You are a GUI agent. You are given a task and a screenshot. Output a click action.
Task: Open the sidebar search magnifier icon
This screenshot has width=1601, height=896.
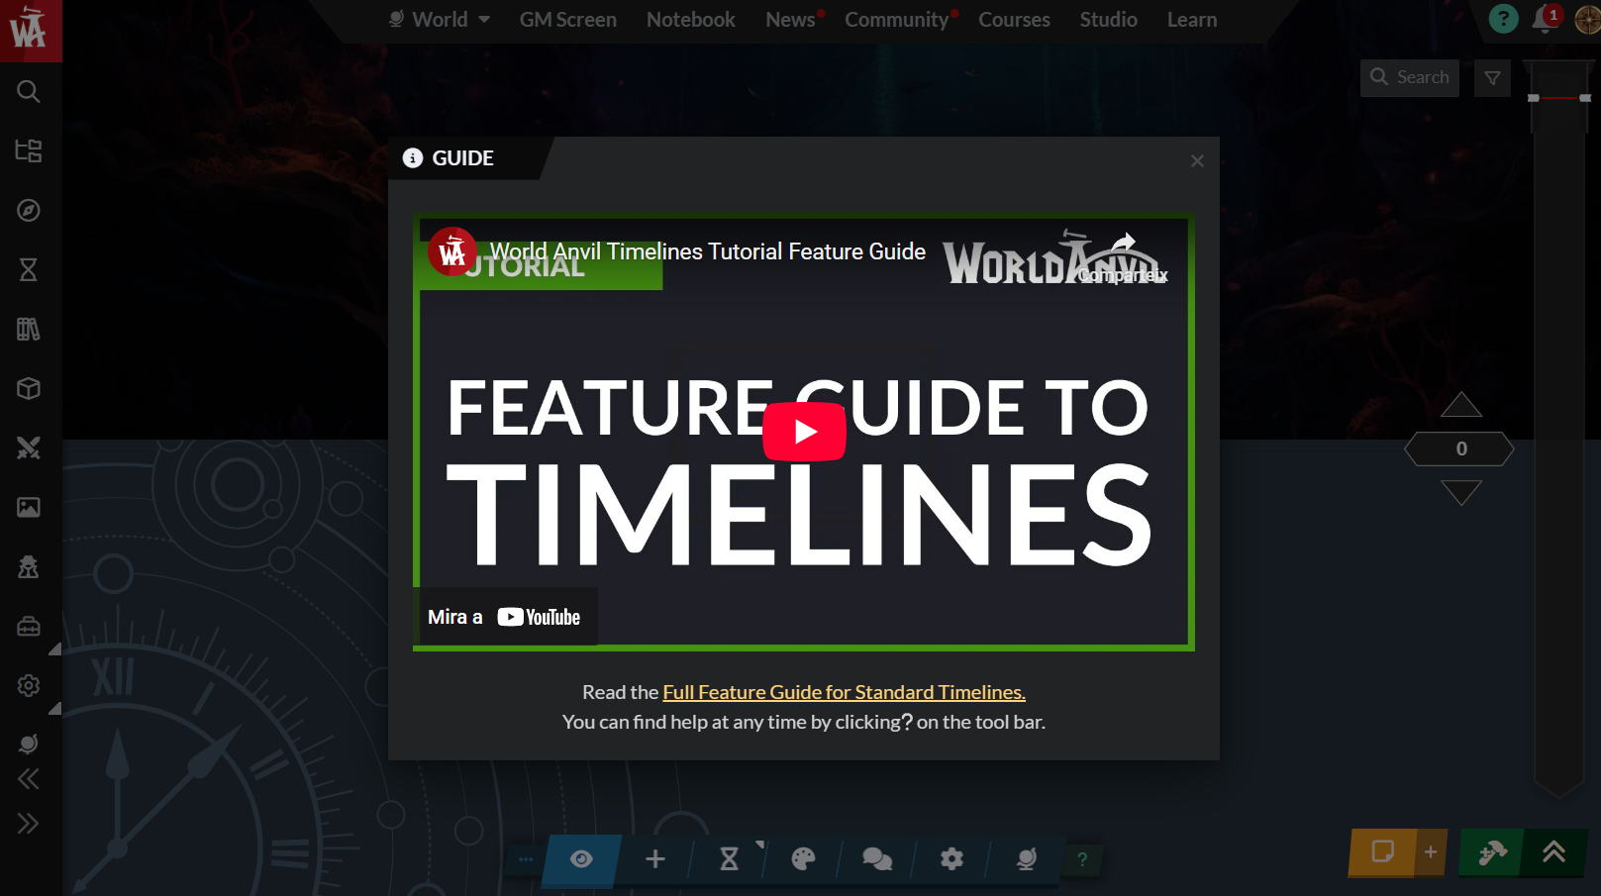click(x=29, y=91)
